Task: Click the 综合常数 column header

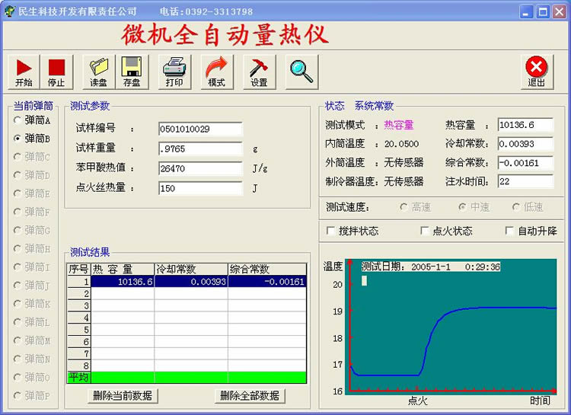Action: [267, 270]
